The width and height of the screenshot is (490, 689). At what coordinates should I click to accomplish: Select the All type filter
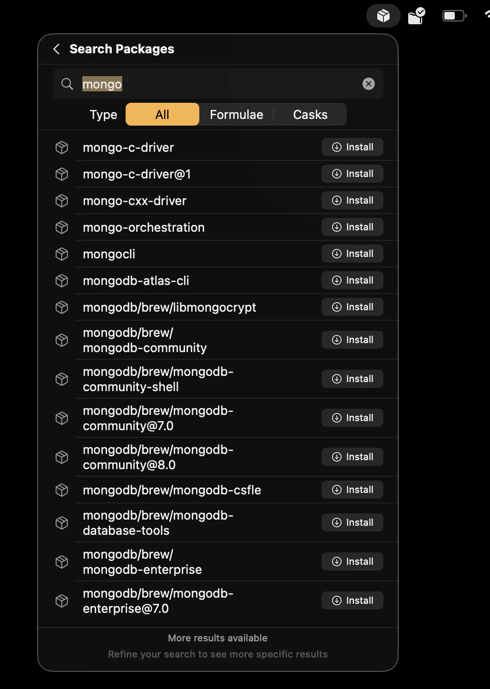[x=162, y=114]
